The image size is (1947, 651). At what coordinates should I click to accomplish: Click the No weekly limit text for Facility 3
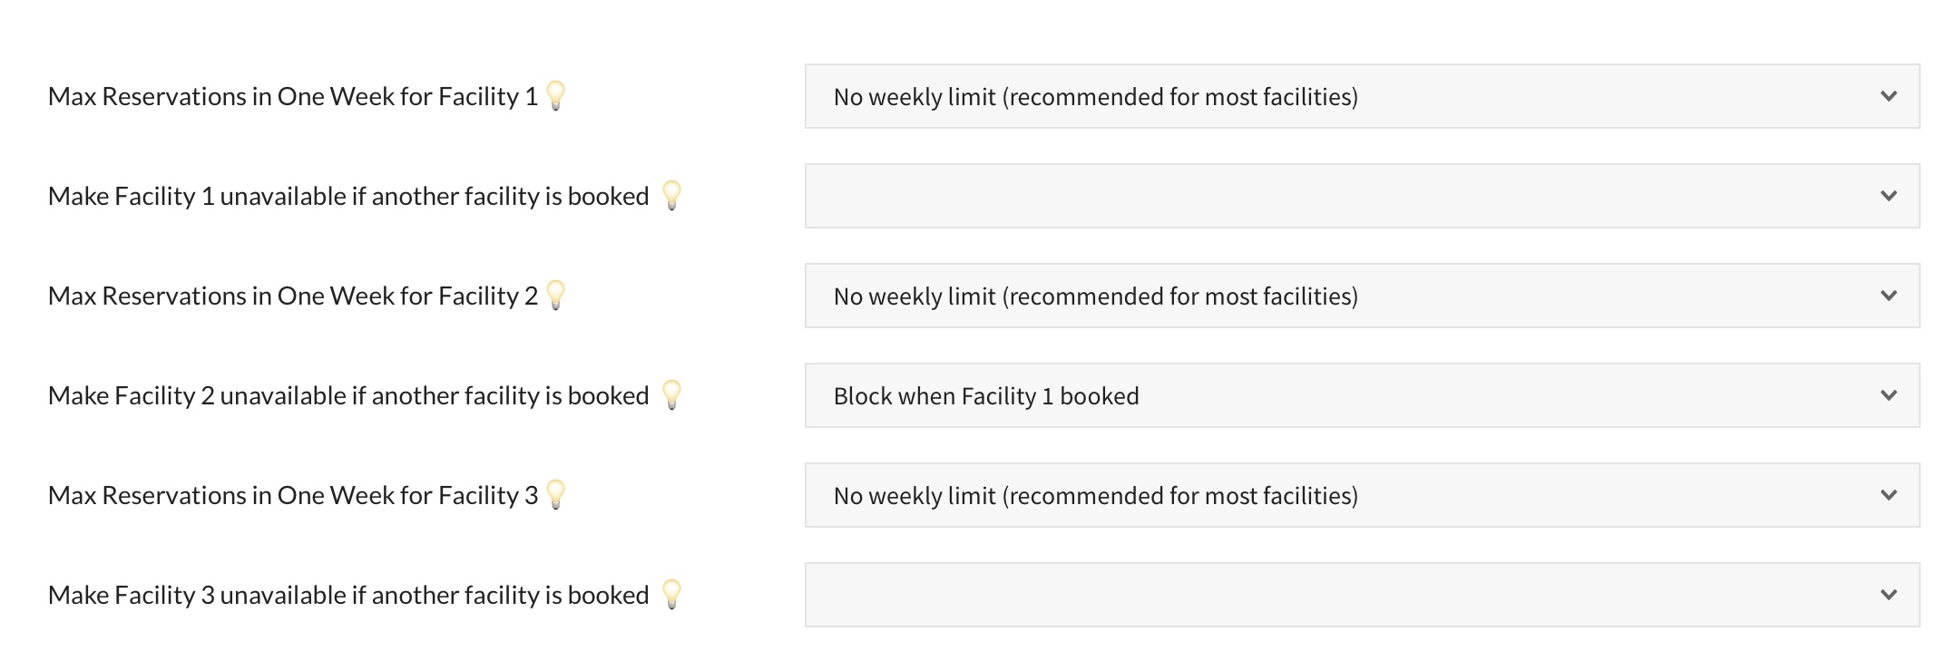(x=1096, y=494)
